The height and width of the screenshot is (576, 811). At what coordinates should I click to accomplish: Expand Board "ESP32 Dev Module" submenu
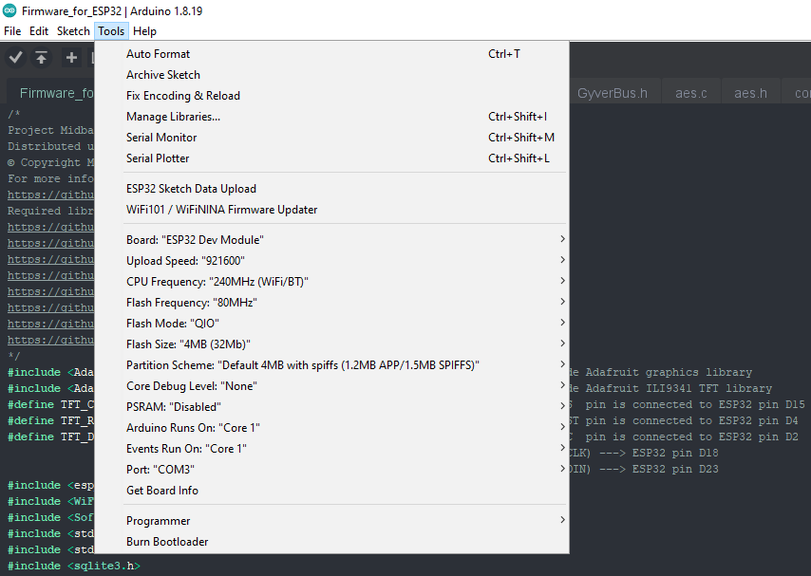click(x=331, y=240)
